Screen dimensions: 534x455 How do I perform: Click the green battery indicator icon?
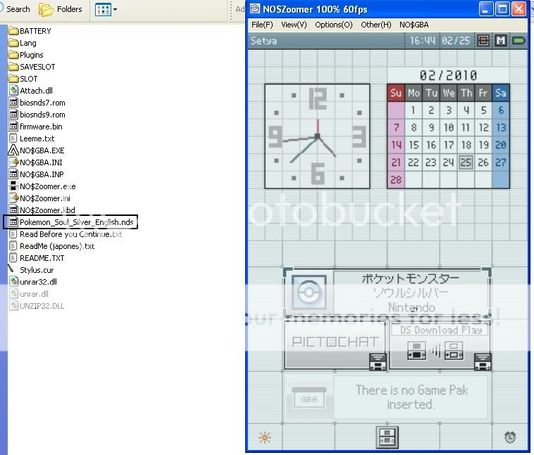pyautogui.click(x=519, y=41)
